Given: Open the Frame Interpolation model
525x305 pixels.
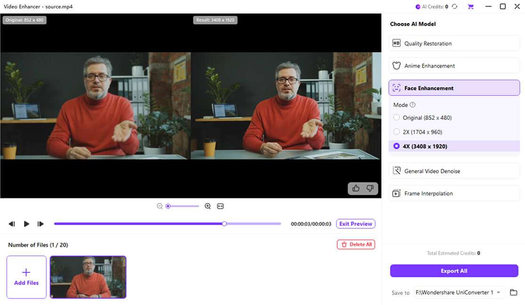Looking at the screenshot, I should pos(453,193).
